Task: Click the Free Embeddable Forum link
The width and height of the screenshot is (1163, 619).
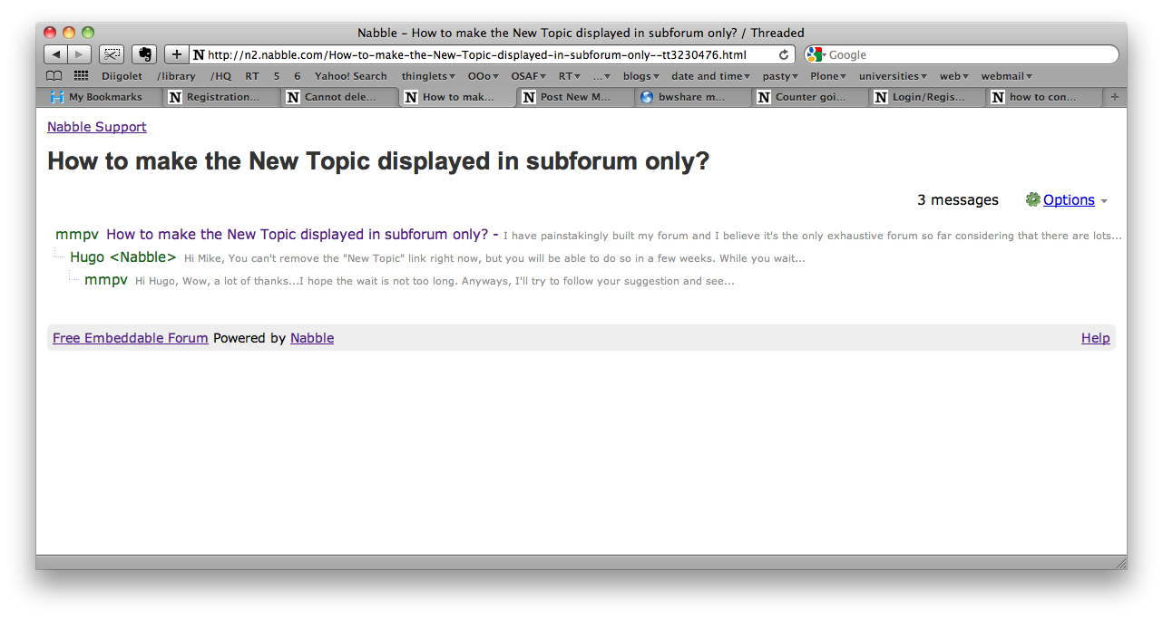Action: (x=131, y=338)
